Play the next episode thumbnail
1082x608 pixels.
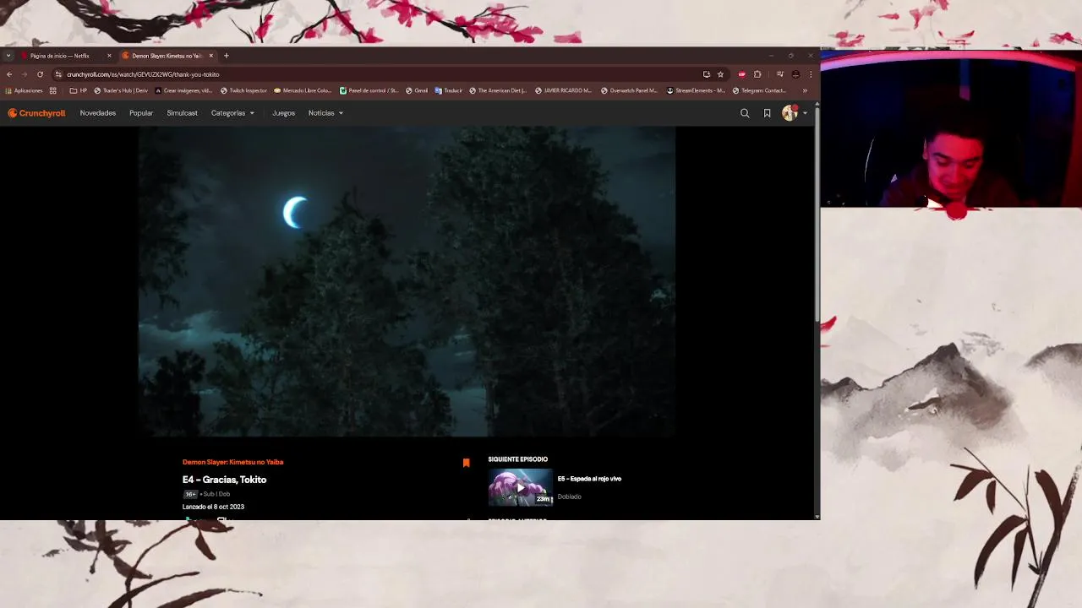[520, 487]
